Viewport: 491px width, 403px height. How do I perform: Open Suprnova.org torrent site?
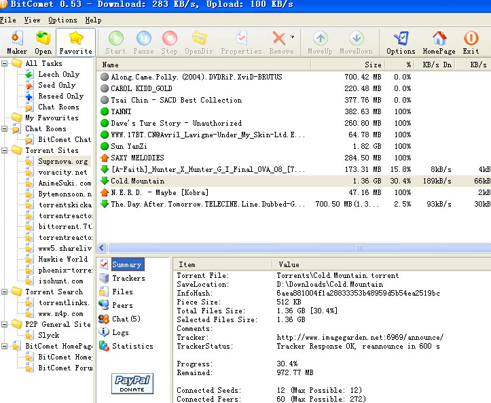click(x=63, y=161)
